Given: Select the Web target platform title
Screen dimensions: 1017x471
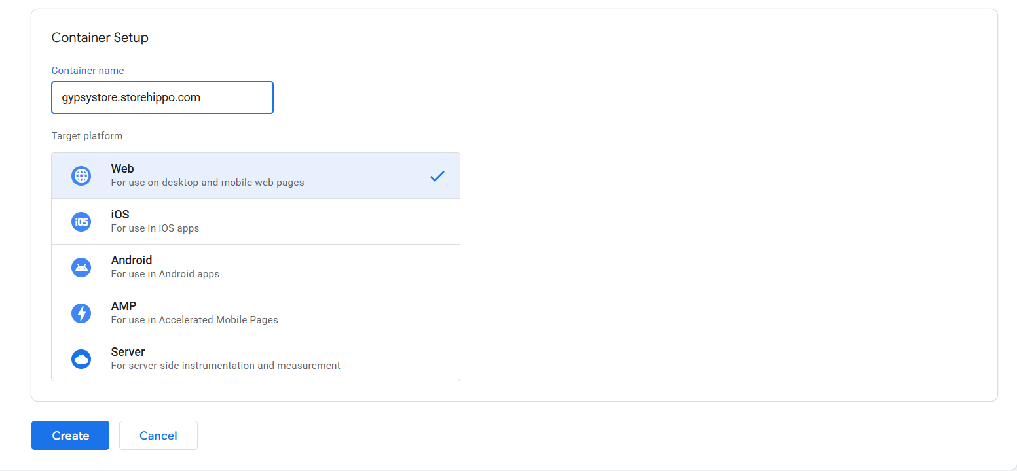Looking at the screenshot, I should tap(122, 169).
